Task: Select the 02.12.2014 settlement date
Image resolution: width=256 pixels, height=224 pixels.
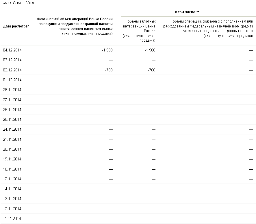Action: [x=12, y=70]
